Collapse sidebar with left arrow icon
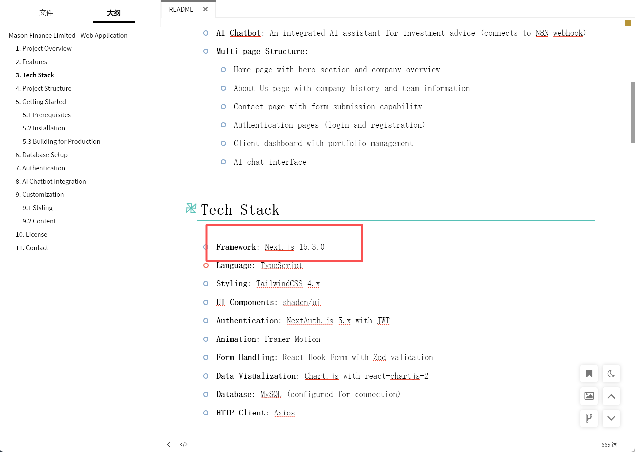The image size is (635, 452). coord(169,444)
